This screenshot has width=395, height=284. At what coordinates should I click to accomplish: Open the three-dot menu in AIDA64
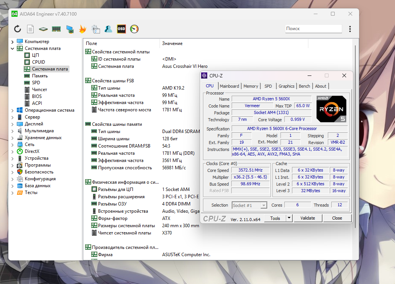[350, 29]
